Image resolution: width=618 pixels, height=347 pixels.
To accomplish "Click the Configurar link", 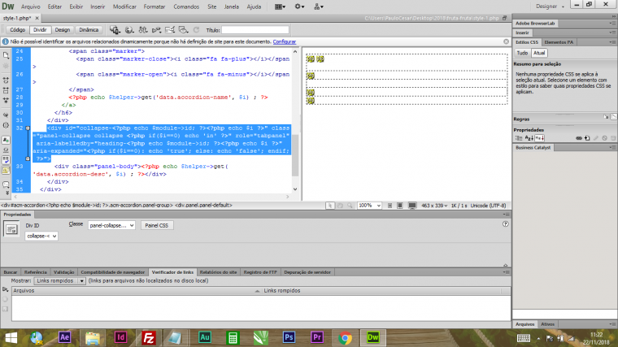I will [284, 41].
